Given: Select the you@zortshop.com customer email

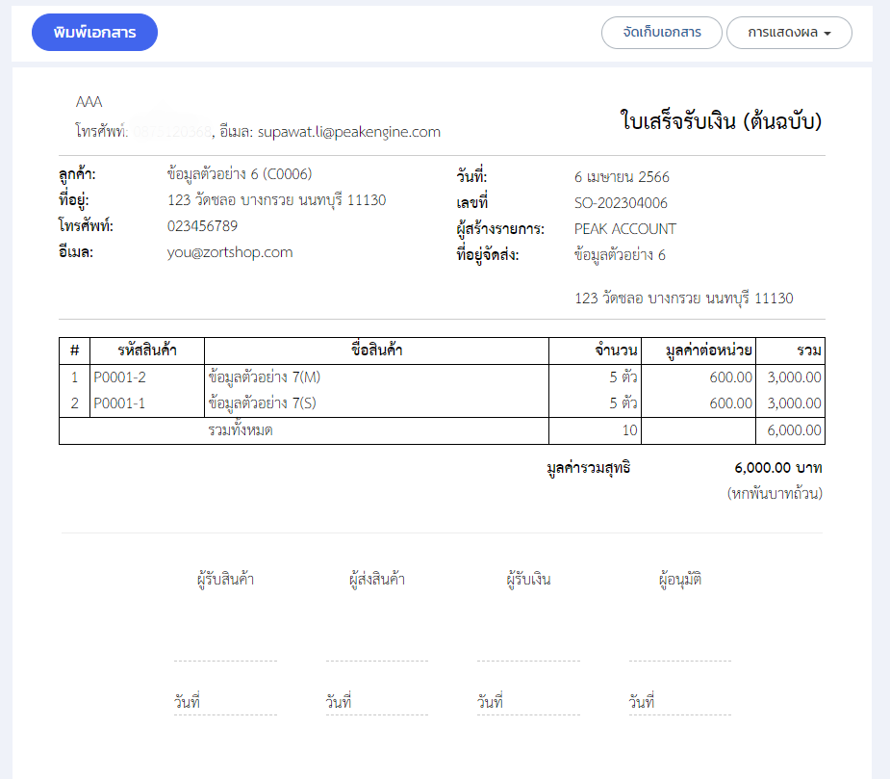Looking at the screenshot, I should tap(230, 252).
